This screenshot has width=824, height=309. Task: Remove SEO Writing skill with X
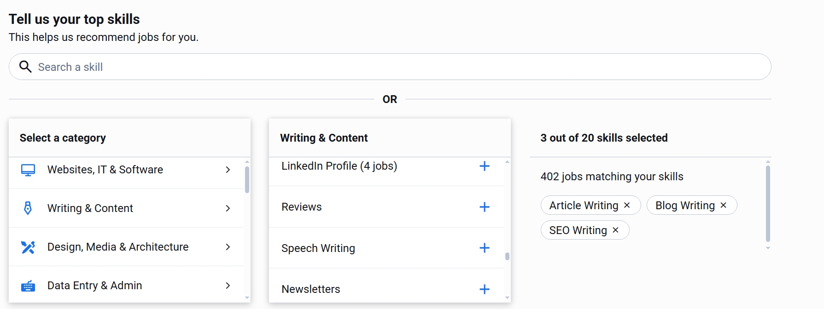(616, 230)
